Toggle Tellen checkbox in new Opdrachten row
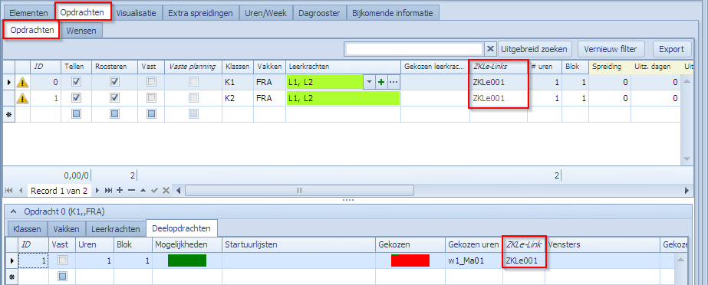Image resolution: width=708 pixels, height=285 pixels. point(76,114)
